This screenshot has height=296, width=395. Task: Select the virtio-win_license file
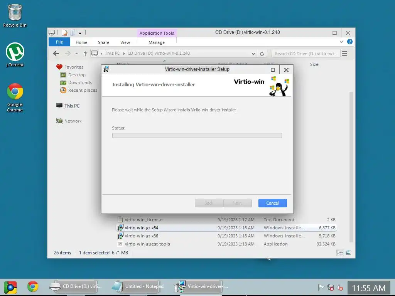226,220
